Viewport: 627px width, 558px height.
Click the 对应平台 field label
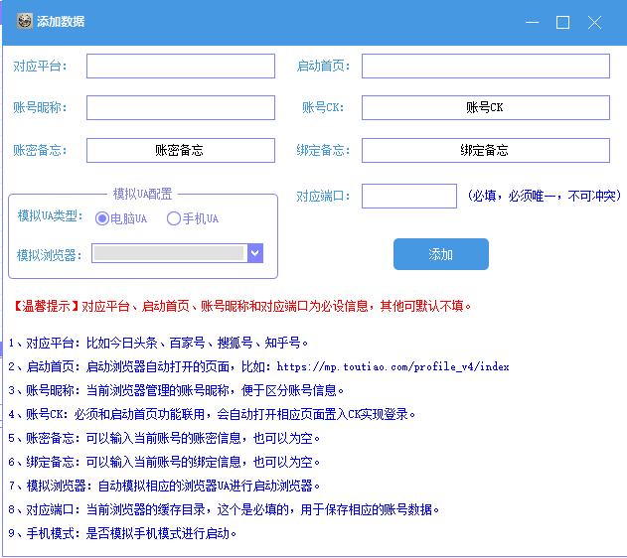point(40,66)
